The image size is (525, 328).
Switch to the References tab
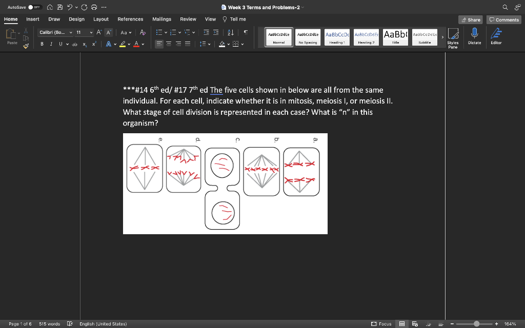[130, 19]
